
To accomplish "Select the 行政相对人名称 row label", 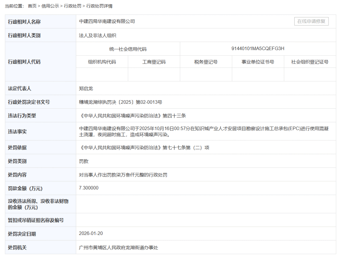I will coord(24,22).
